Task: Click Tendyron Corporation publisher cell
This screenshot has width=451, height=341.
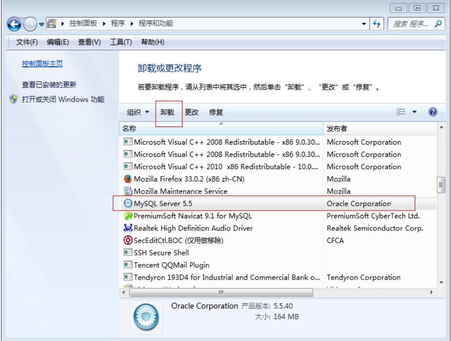Action: [x=364, y=277]
